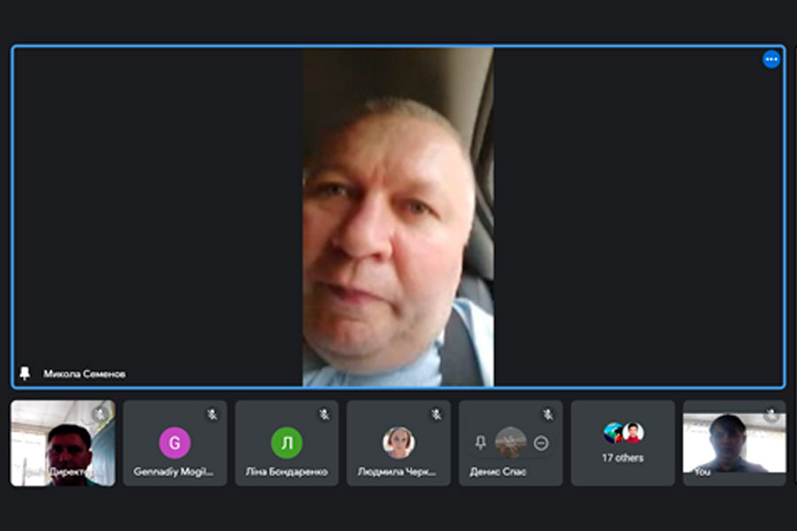This screenshot has height=531, width=797.
Task: Click Ліна Бондаренко green Л avatar
Action: coord(287,442)
